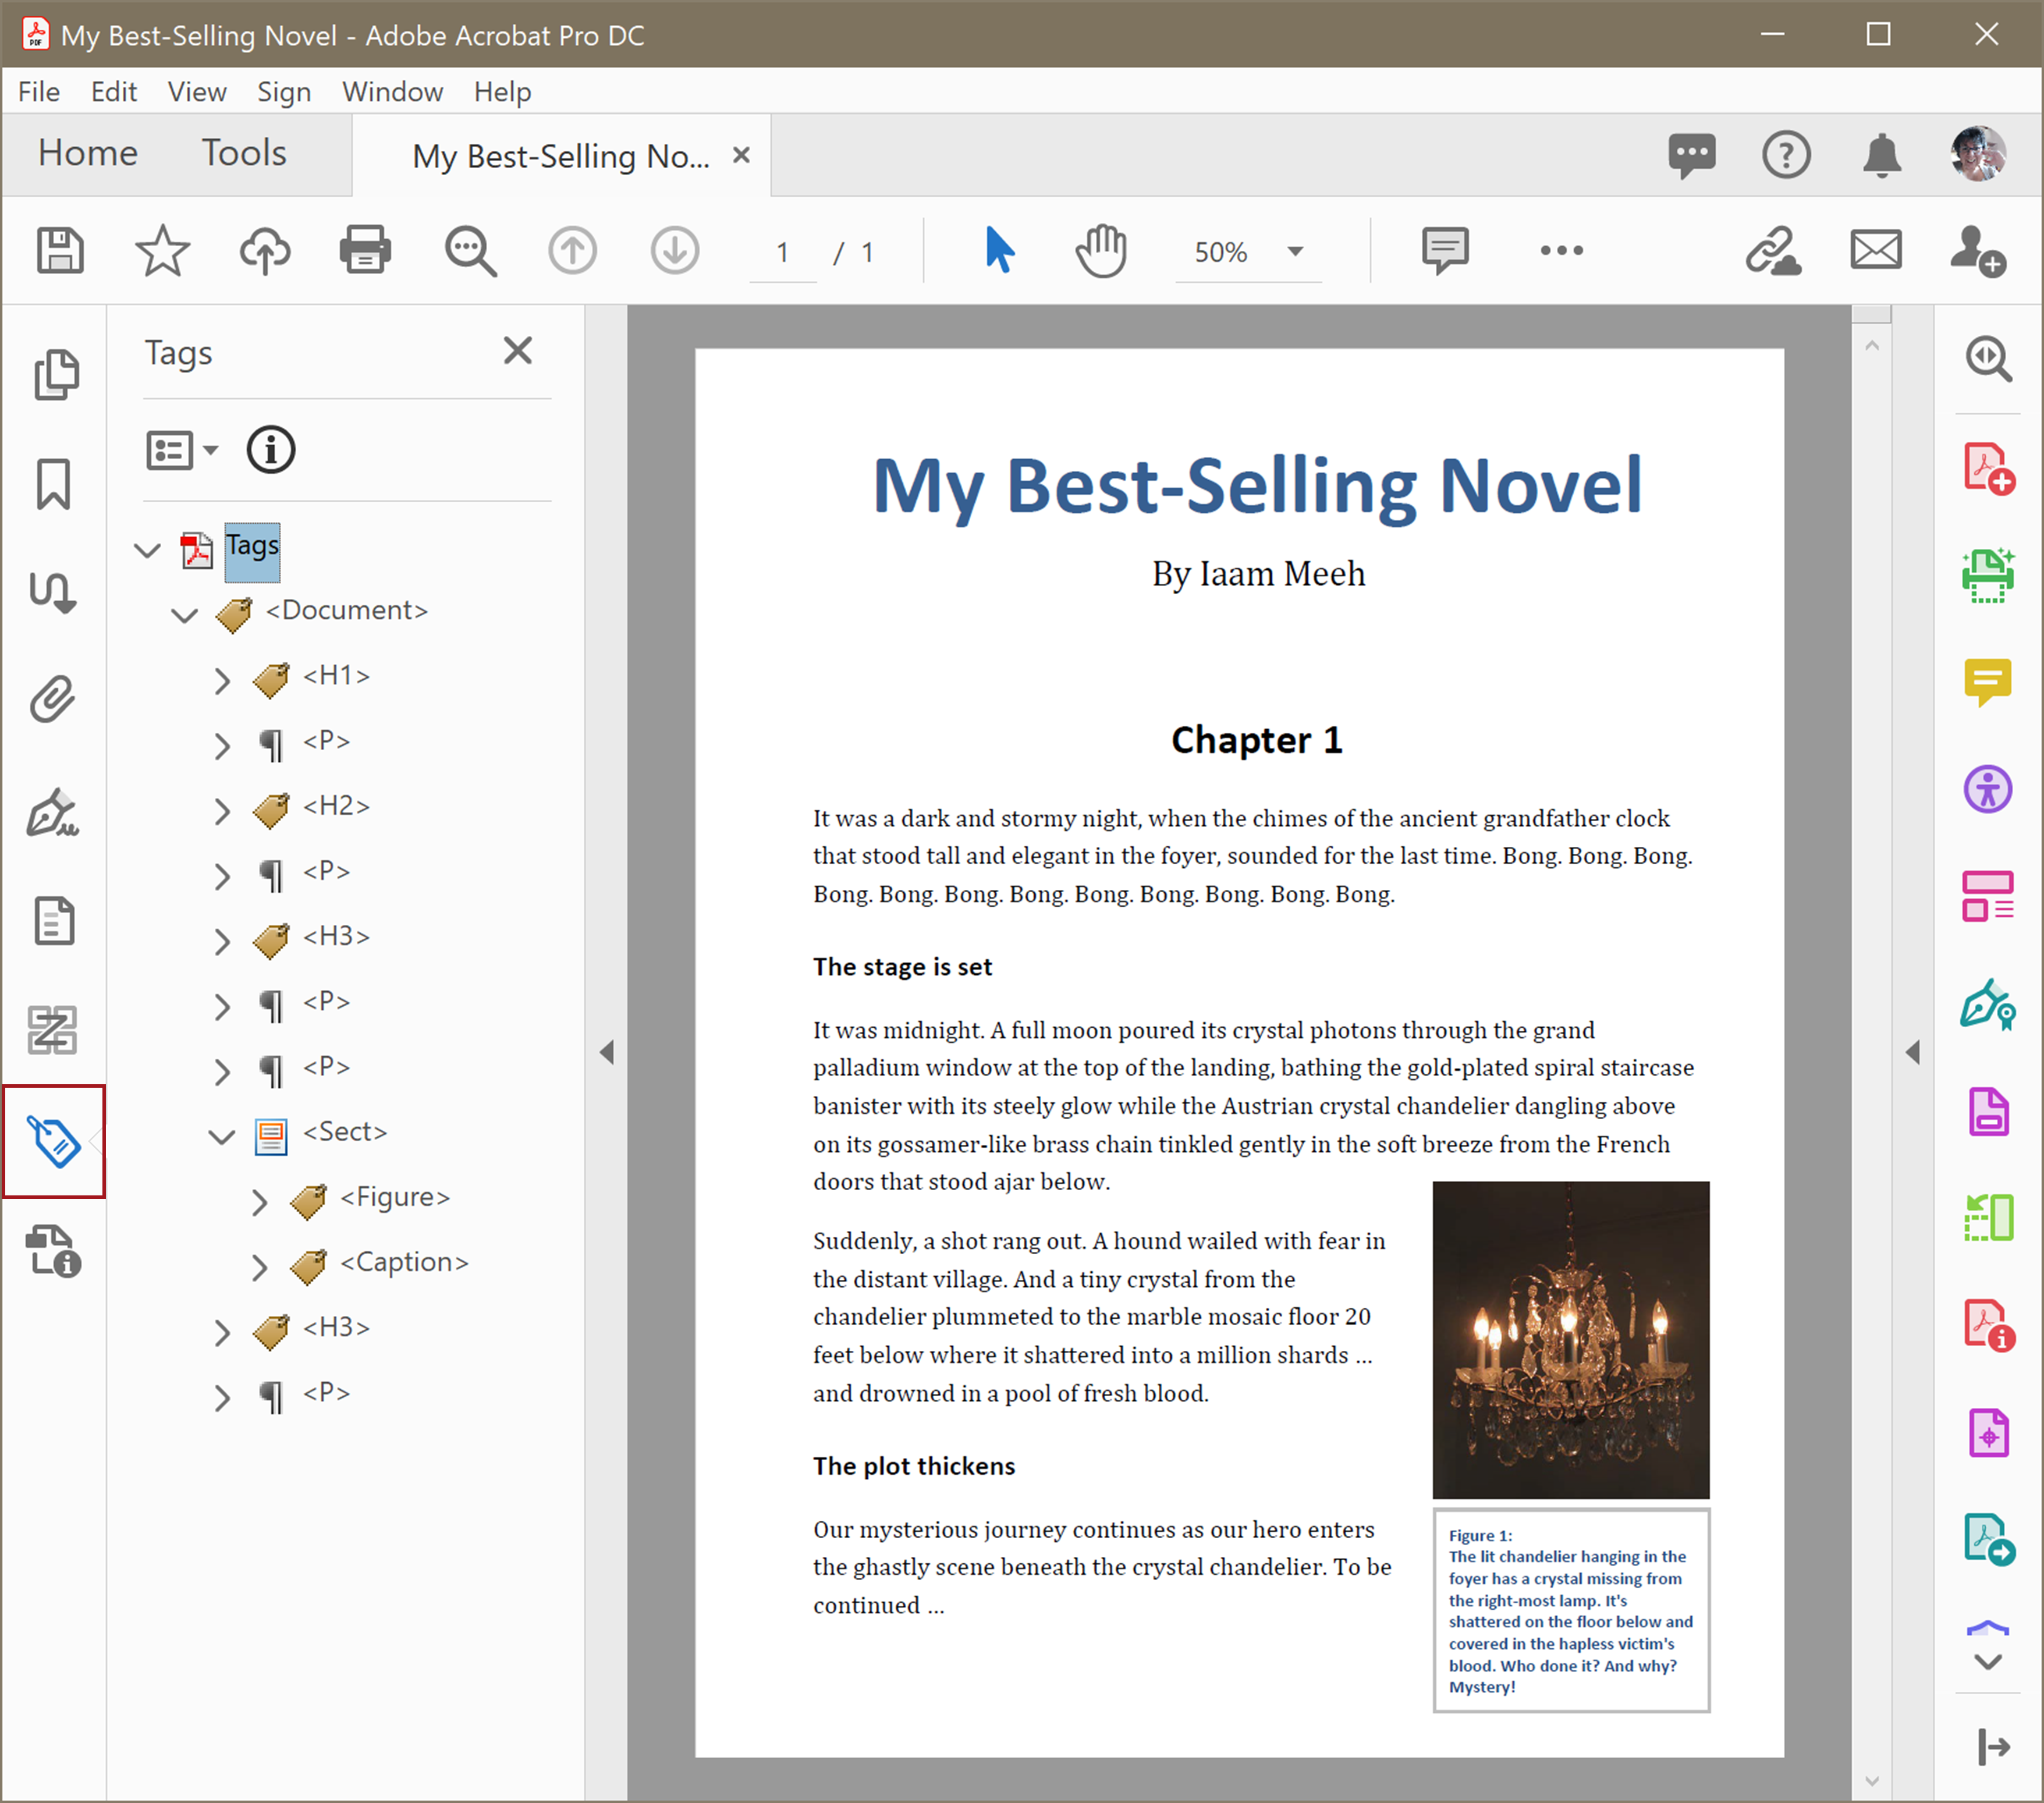Open the View menu
The height and width of the screenshot is (1803, 2044).
197,92
